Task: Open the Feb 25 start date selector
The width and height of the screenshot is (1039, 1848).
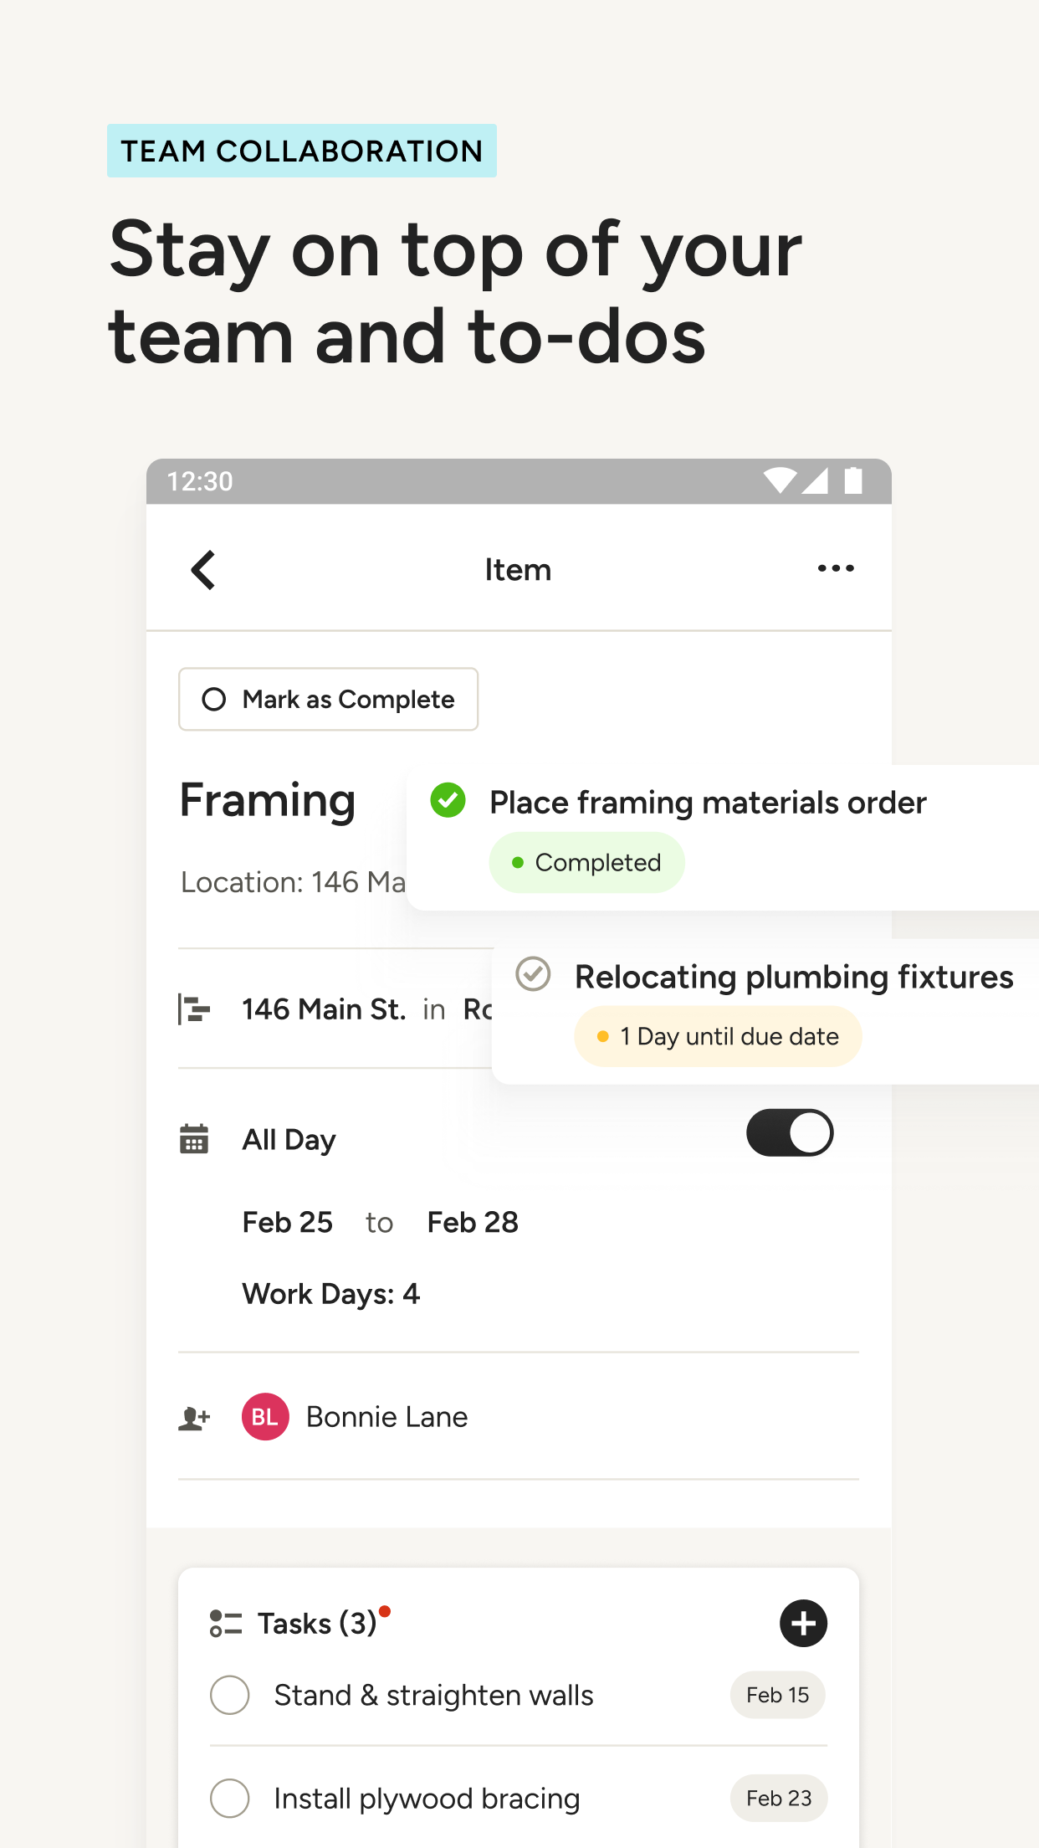Action: (287, 1222)
